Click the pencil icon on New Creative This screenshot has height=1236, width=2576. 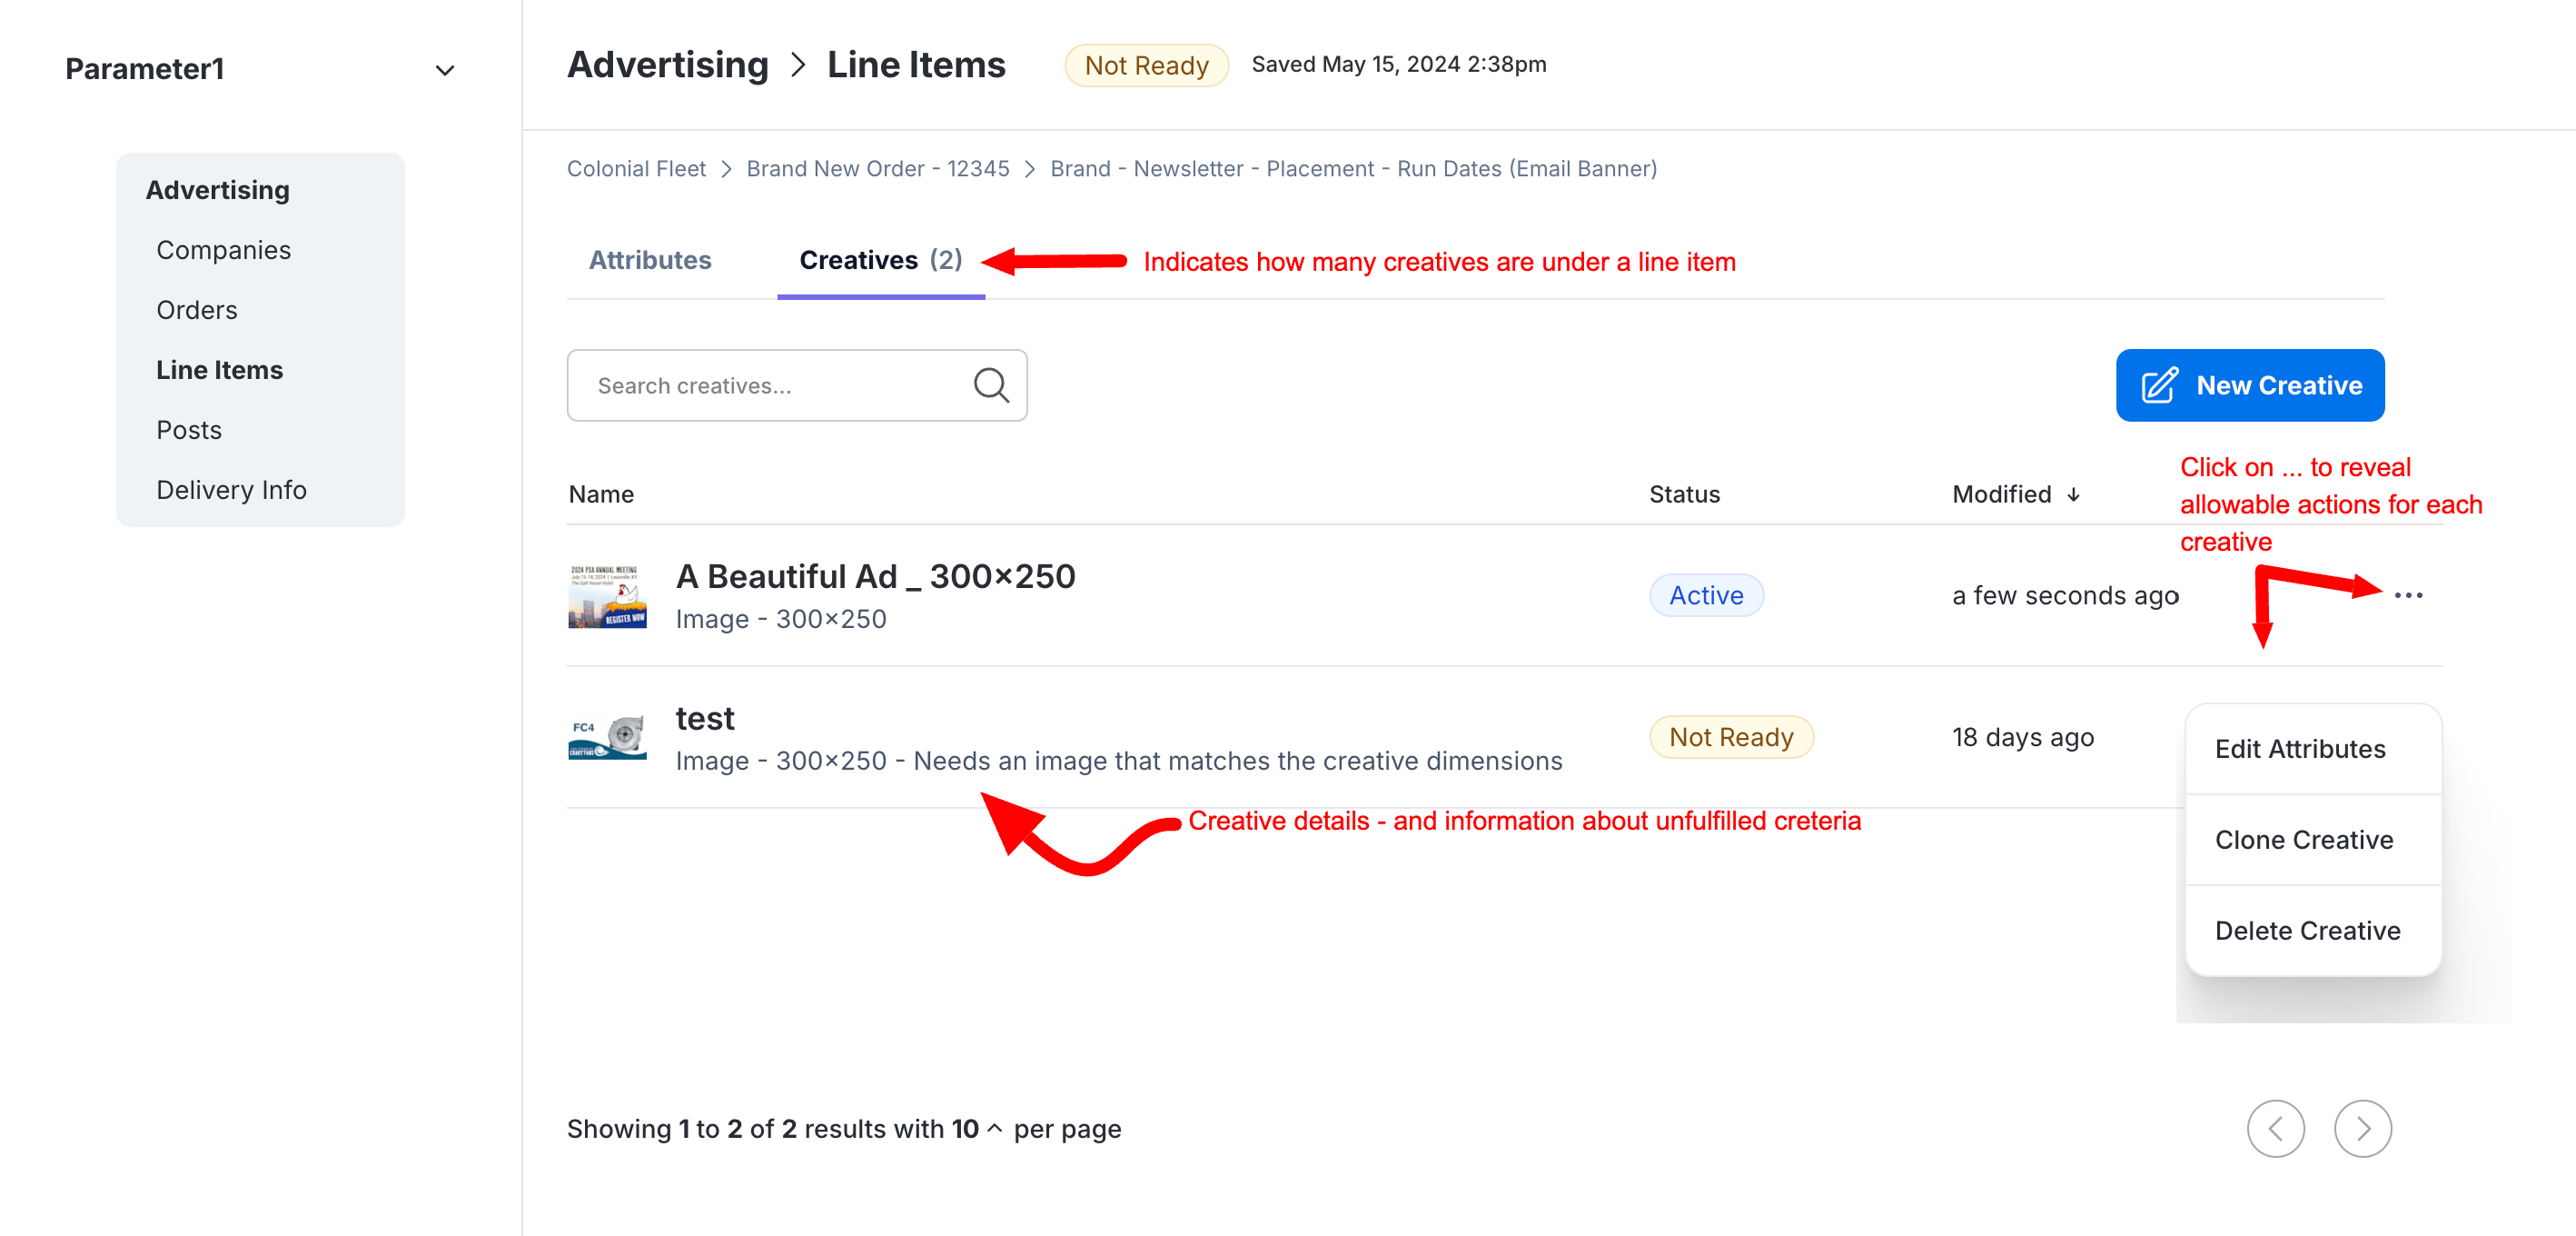tap(2159, 385)
